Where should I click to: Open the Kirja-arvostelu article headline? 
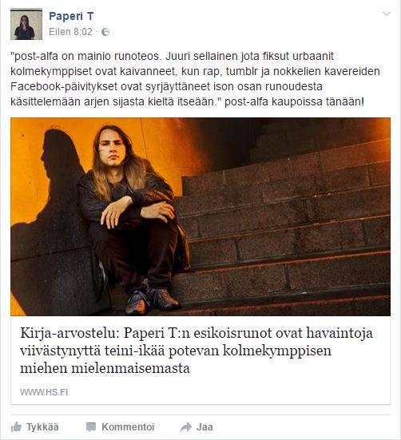[197, 351]
